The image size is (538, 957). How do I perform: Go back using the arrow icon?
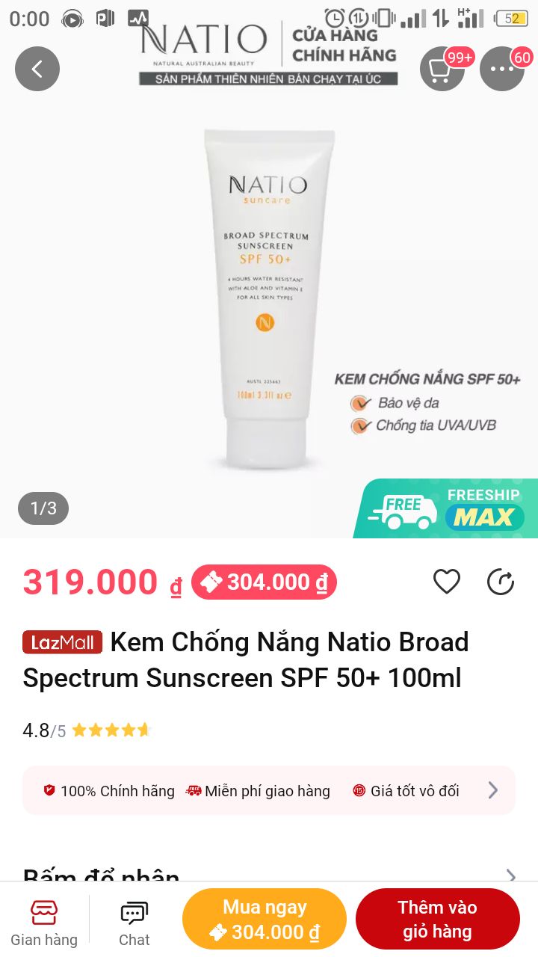click(x=37, y=69)
